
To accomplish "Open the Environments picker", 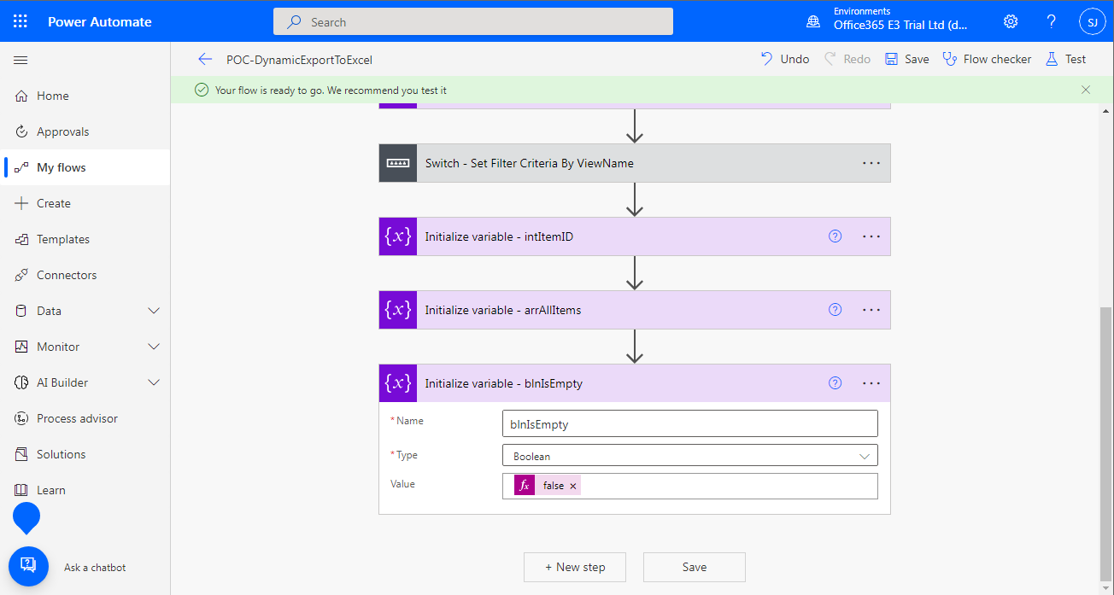I will click(888, 20).
